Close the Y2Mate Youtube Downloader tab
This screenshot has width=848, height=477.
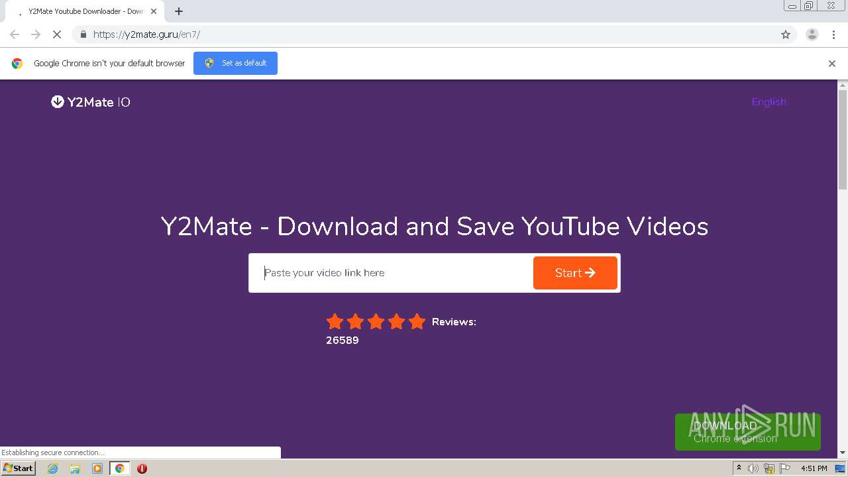(154, 11)
